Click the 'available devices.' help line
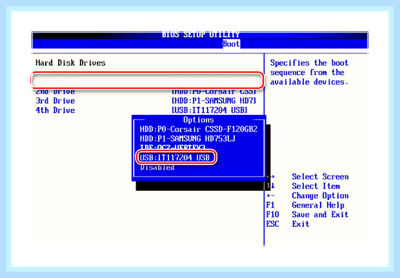The height and width of the screenshot is (278, 400). 309,82
